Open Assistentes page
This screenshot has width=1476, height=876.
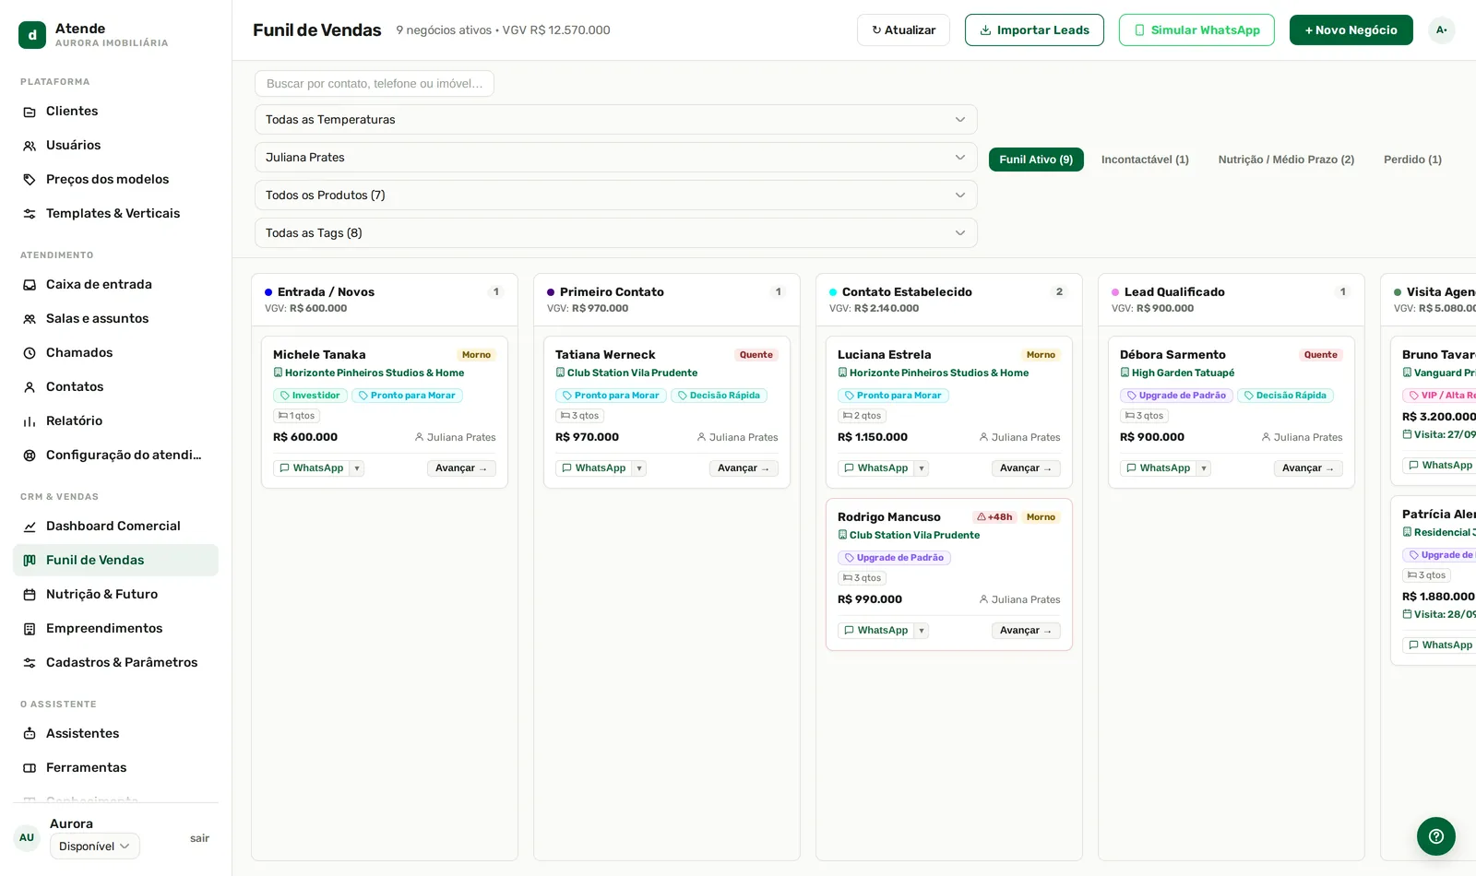pos(115,733)
